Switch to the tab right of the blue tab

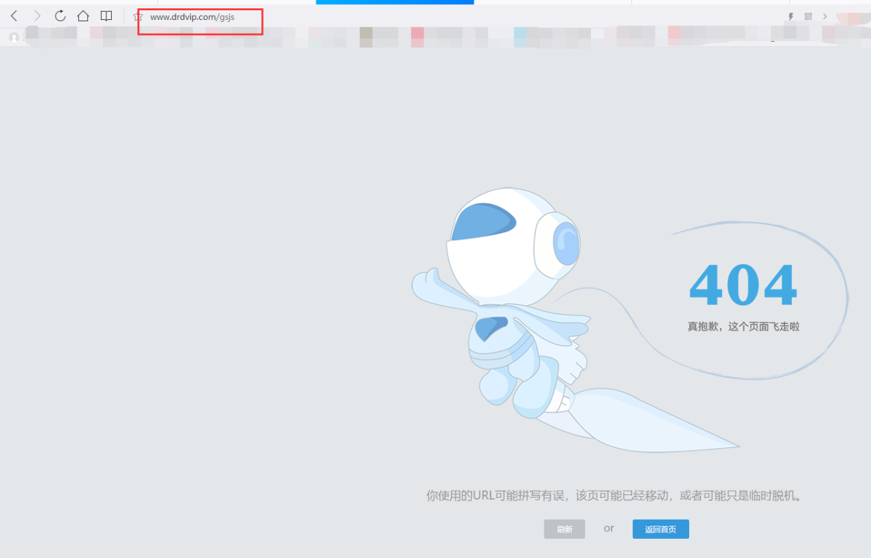pyautogui.click(x=553, y=2)
